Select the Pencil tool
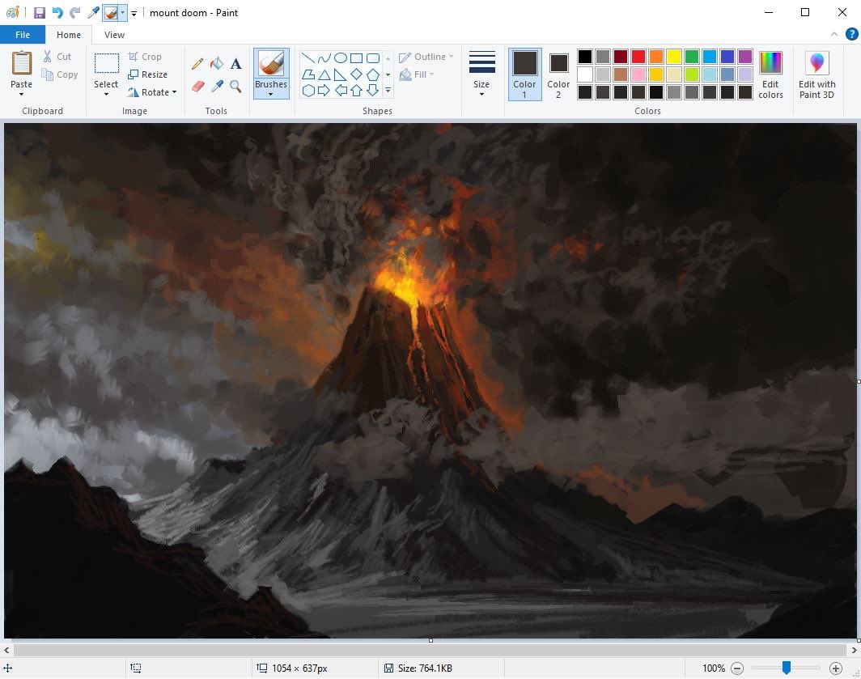Viewport: 861px width, 679px height. coord(197,64)
